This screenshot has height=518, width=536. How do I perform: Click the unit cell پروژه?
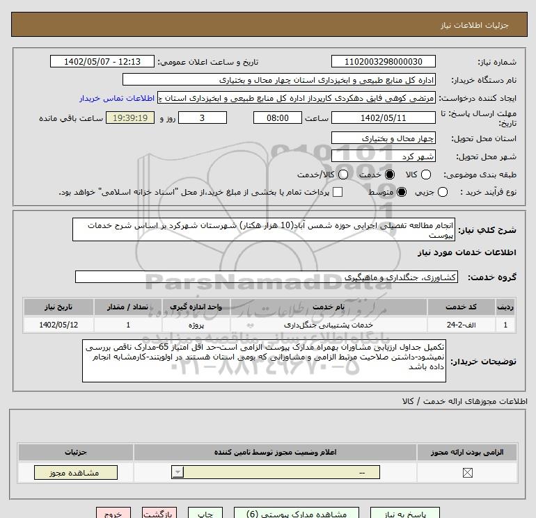point(196,325)
